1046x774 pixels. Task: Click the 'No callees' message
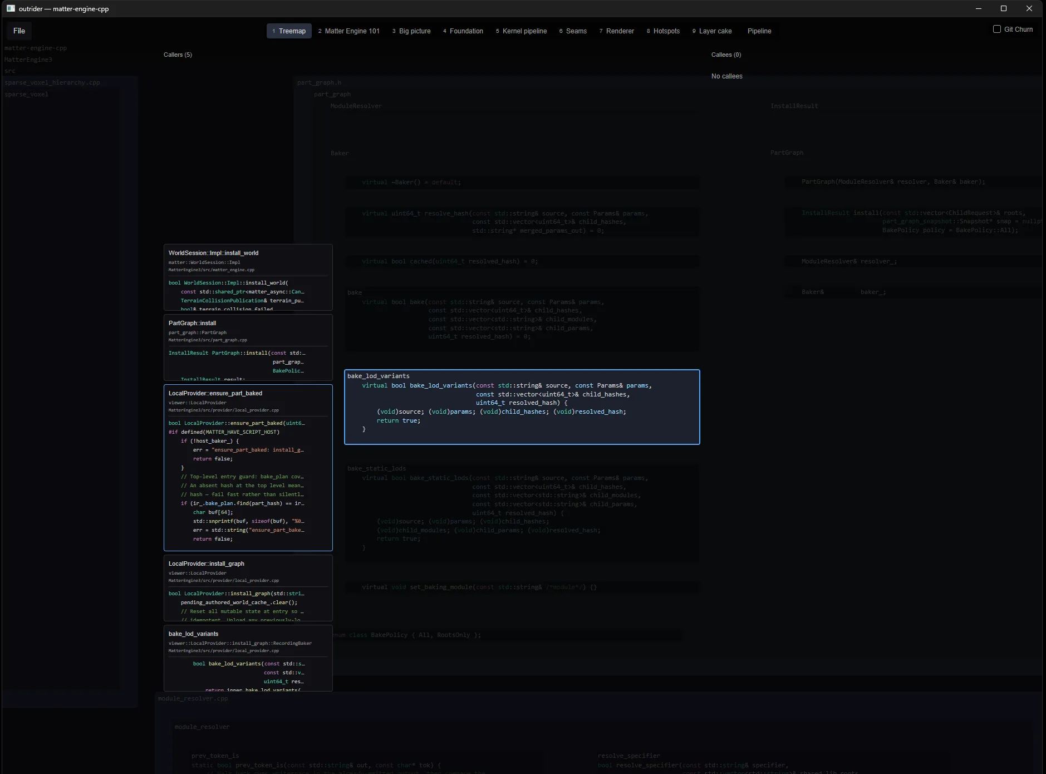pyautogui.click(x=726, y=76)
